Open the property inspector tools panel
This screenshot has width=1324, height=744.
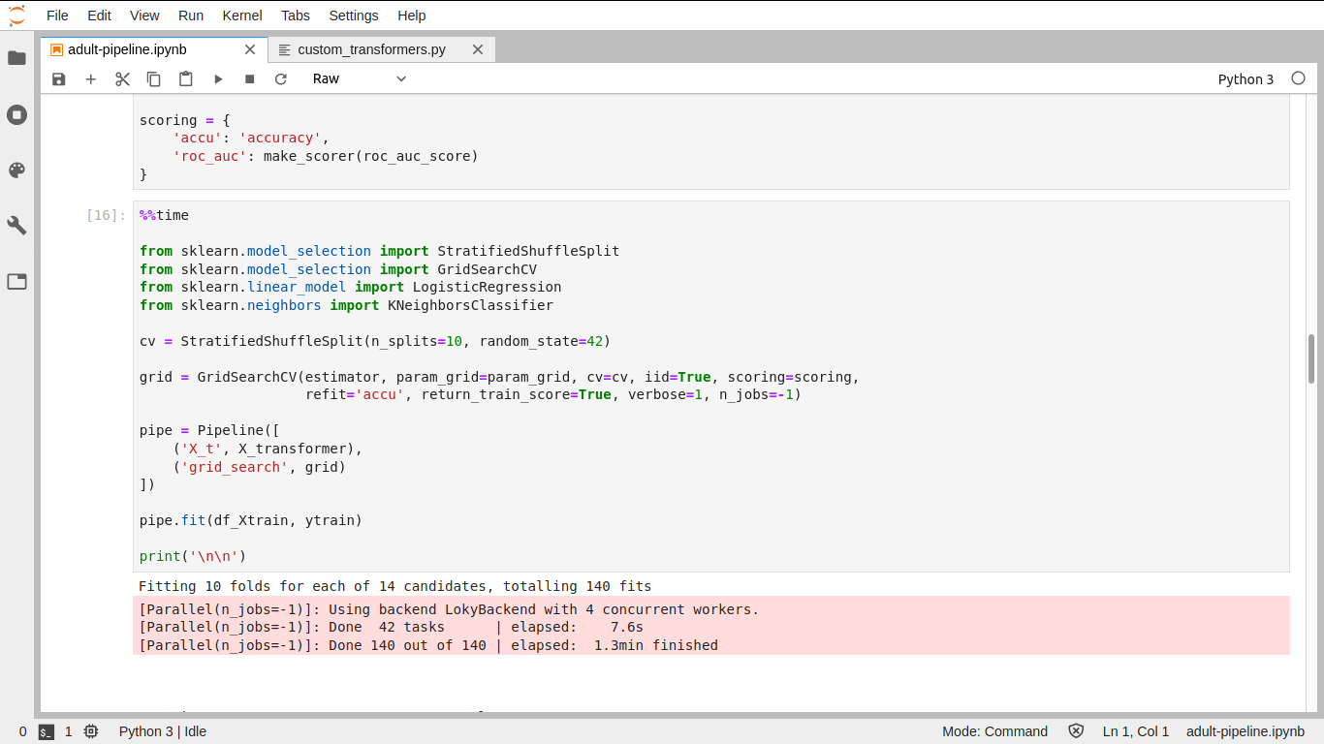(x=16, y=225)
